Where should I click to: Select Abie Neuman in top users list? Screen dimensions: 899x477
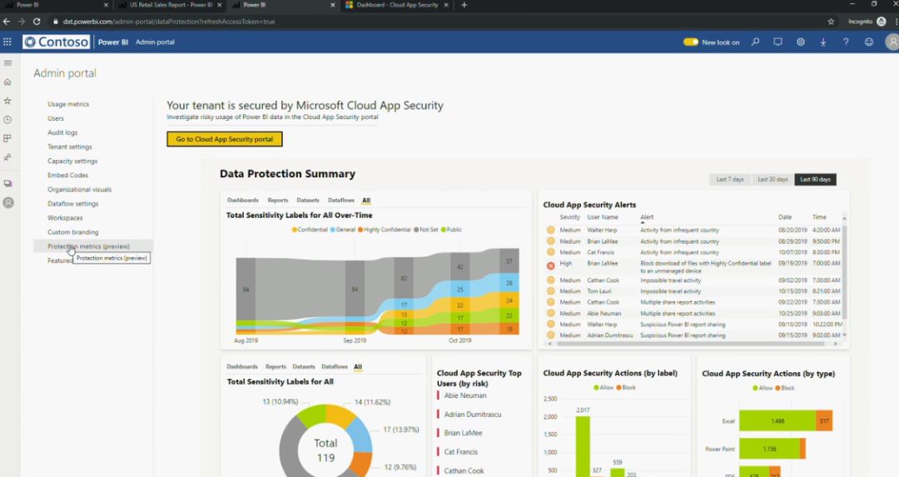[x=465, y=395]
